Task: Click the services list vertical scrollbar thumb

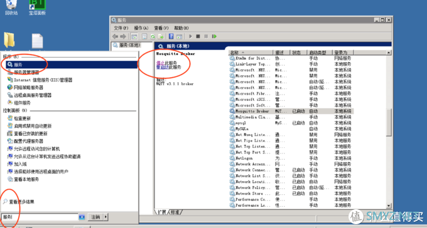Action: click(x=389, y=122)
